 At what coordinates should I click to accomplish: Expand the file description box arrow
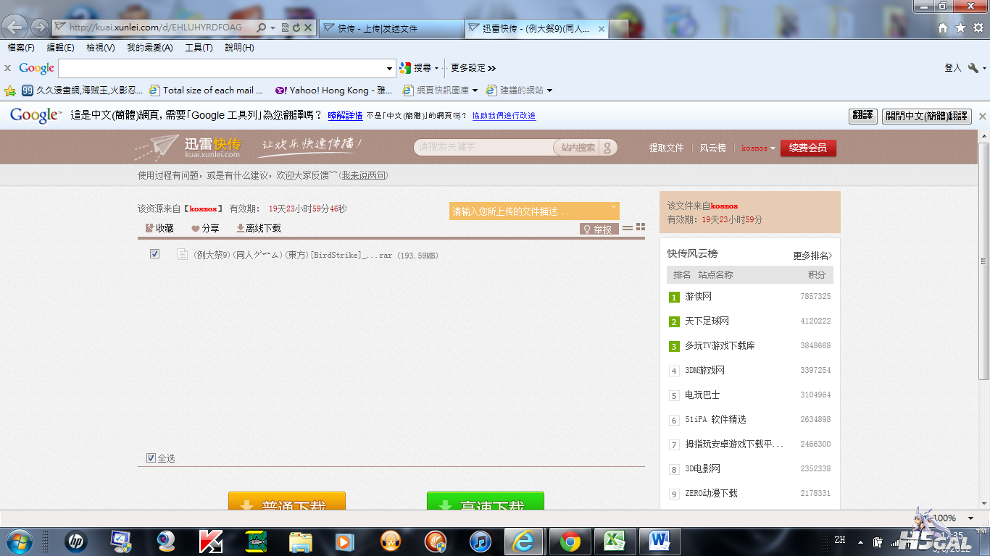(x=614, y=208)
